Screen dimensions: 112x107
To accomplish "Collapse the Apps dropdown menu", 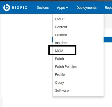I will pyautogui.click(x=63, y=8).
